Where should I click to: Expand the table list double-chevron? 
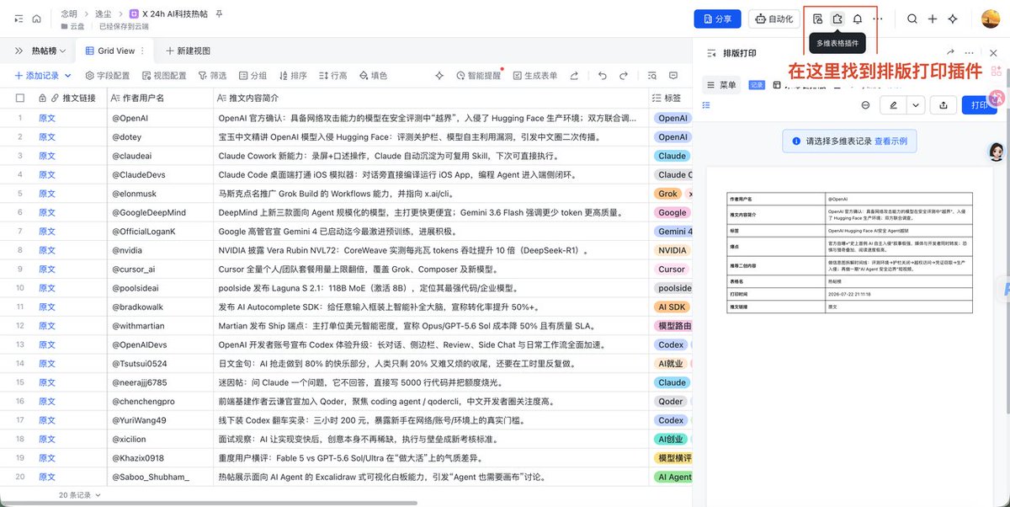[x=19, y=51]
